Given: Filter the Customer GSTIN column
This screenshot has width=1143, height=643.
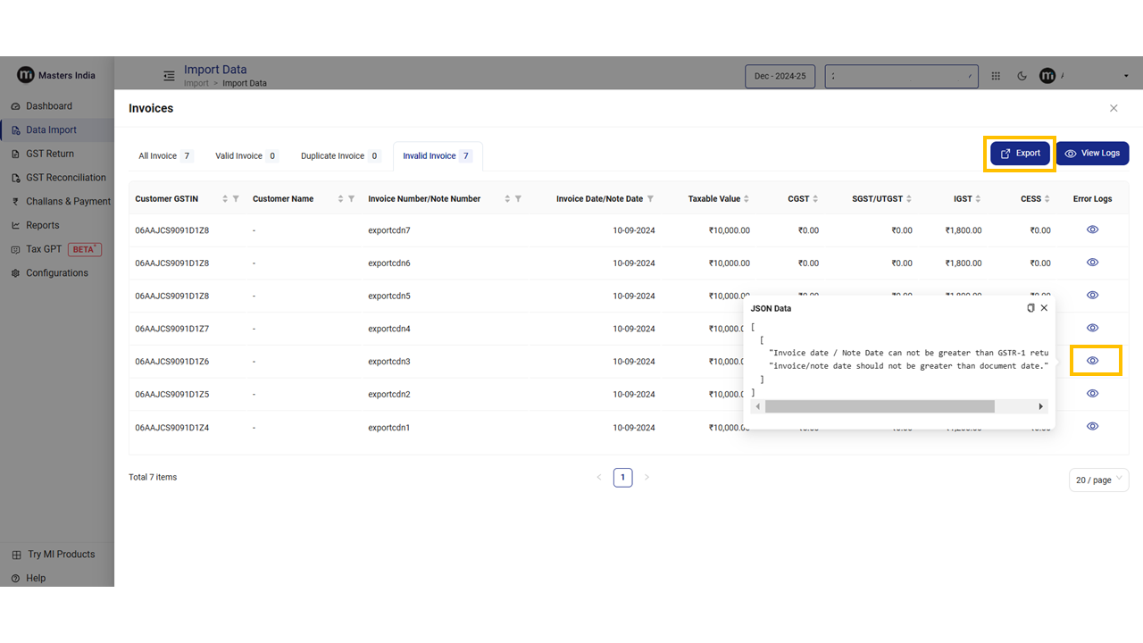Looking at the screenshot, I should click(x=236, y=199).
